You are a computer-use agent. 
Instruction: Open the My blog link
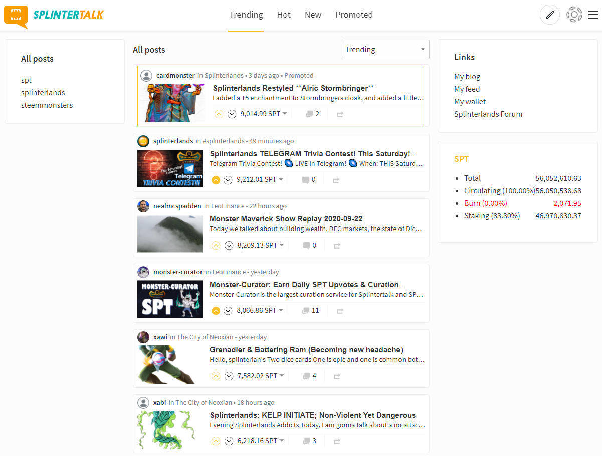point(467,77)
